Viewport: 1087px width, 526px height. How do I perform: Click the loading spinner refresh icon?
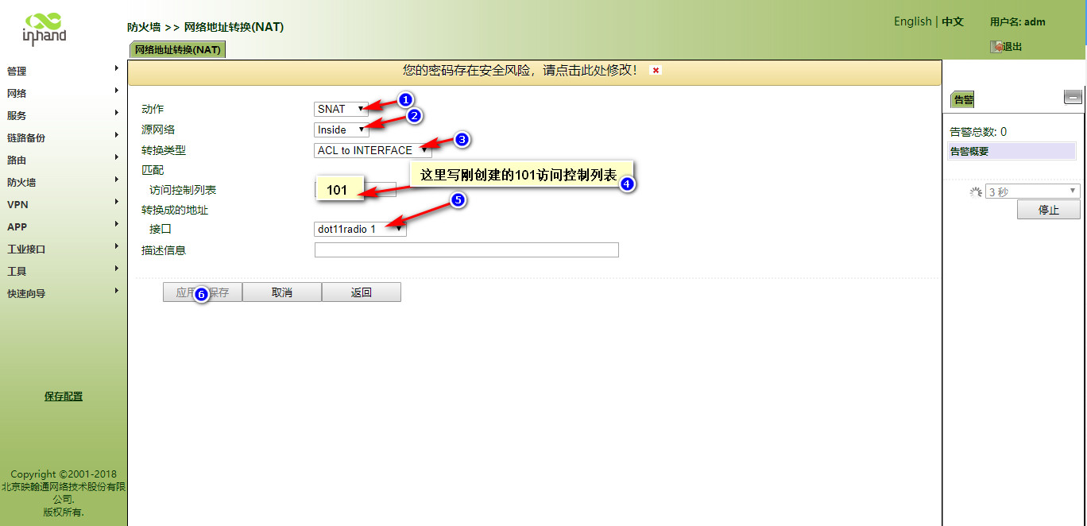[x=976, y=191]
